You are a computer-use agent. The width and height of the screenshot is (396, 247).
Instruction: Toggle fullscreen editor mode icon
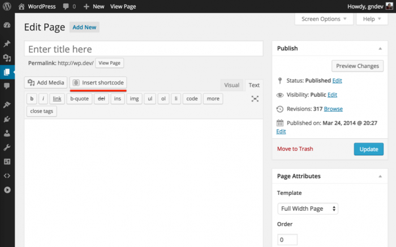255,99
